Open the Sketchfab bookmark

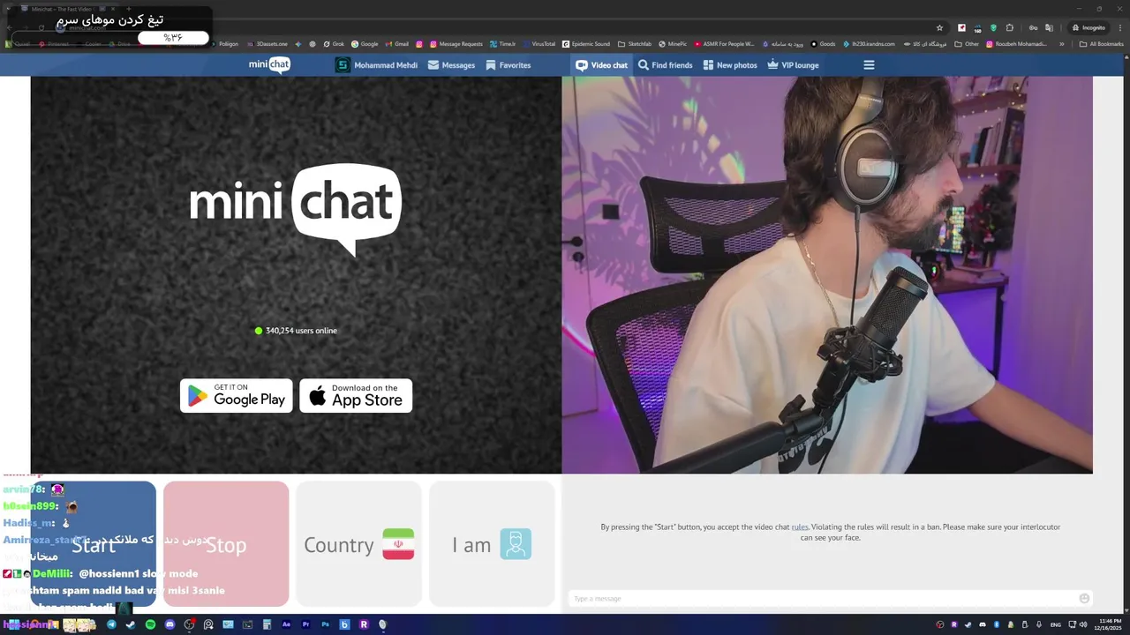coord(634,43)
